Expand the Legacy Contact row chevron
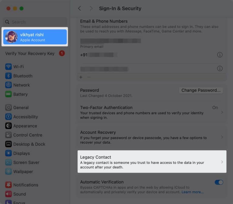Viewport: 233px width, 204px height. (222, 162)
